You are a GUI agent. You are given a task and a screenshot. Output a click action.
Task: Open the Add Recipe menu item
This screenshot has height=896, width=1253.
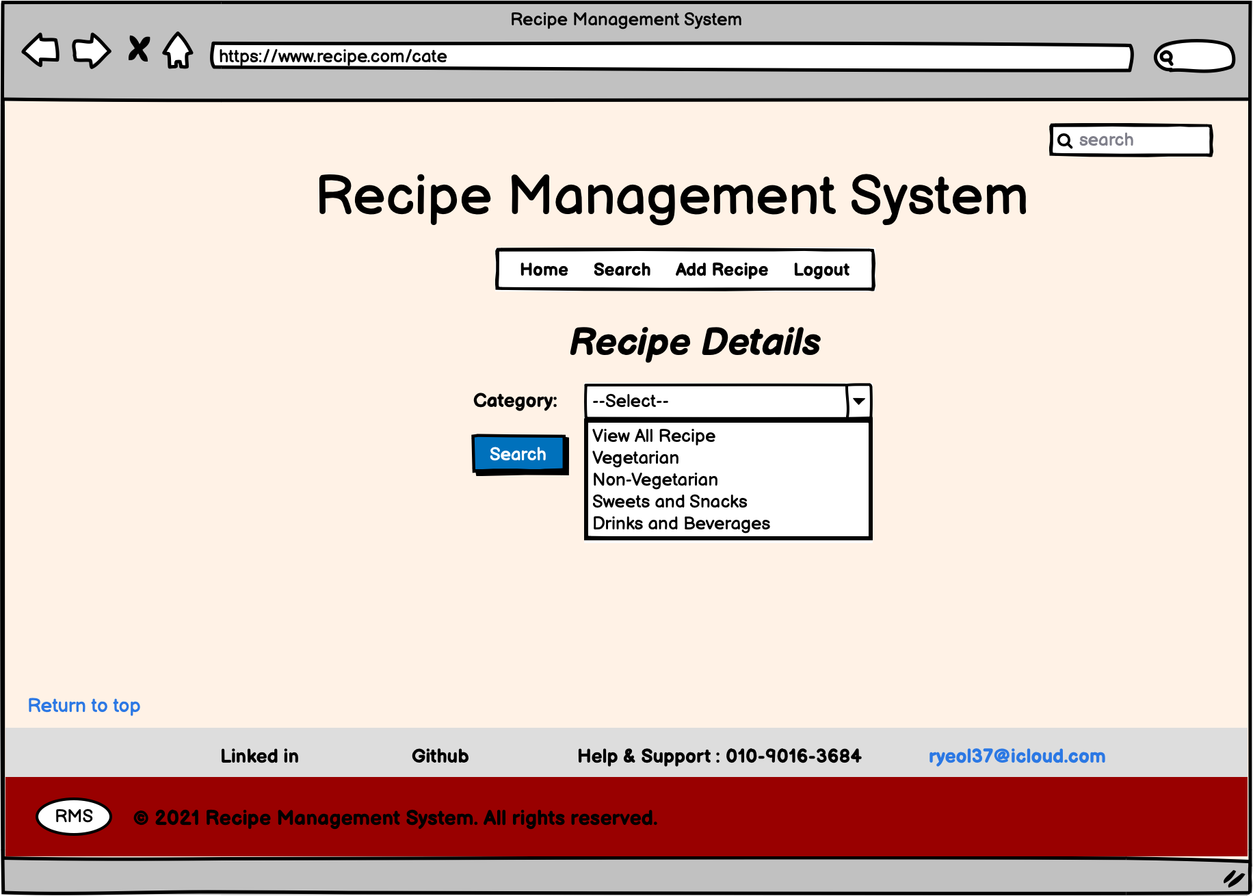721,269
